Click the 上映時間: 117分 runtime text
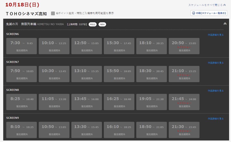This screenshot has width=231, height=142. click(77, 24)
